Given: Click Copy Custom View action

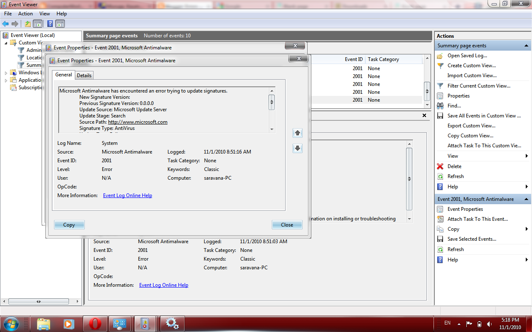Looking at the screenshot, I should 470,136.
